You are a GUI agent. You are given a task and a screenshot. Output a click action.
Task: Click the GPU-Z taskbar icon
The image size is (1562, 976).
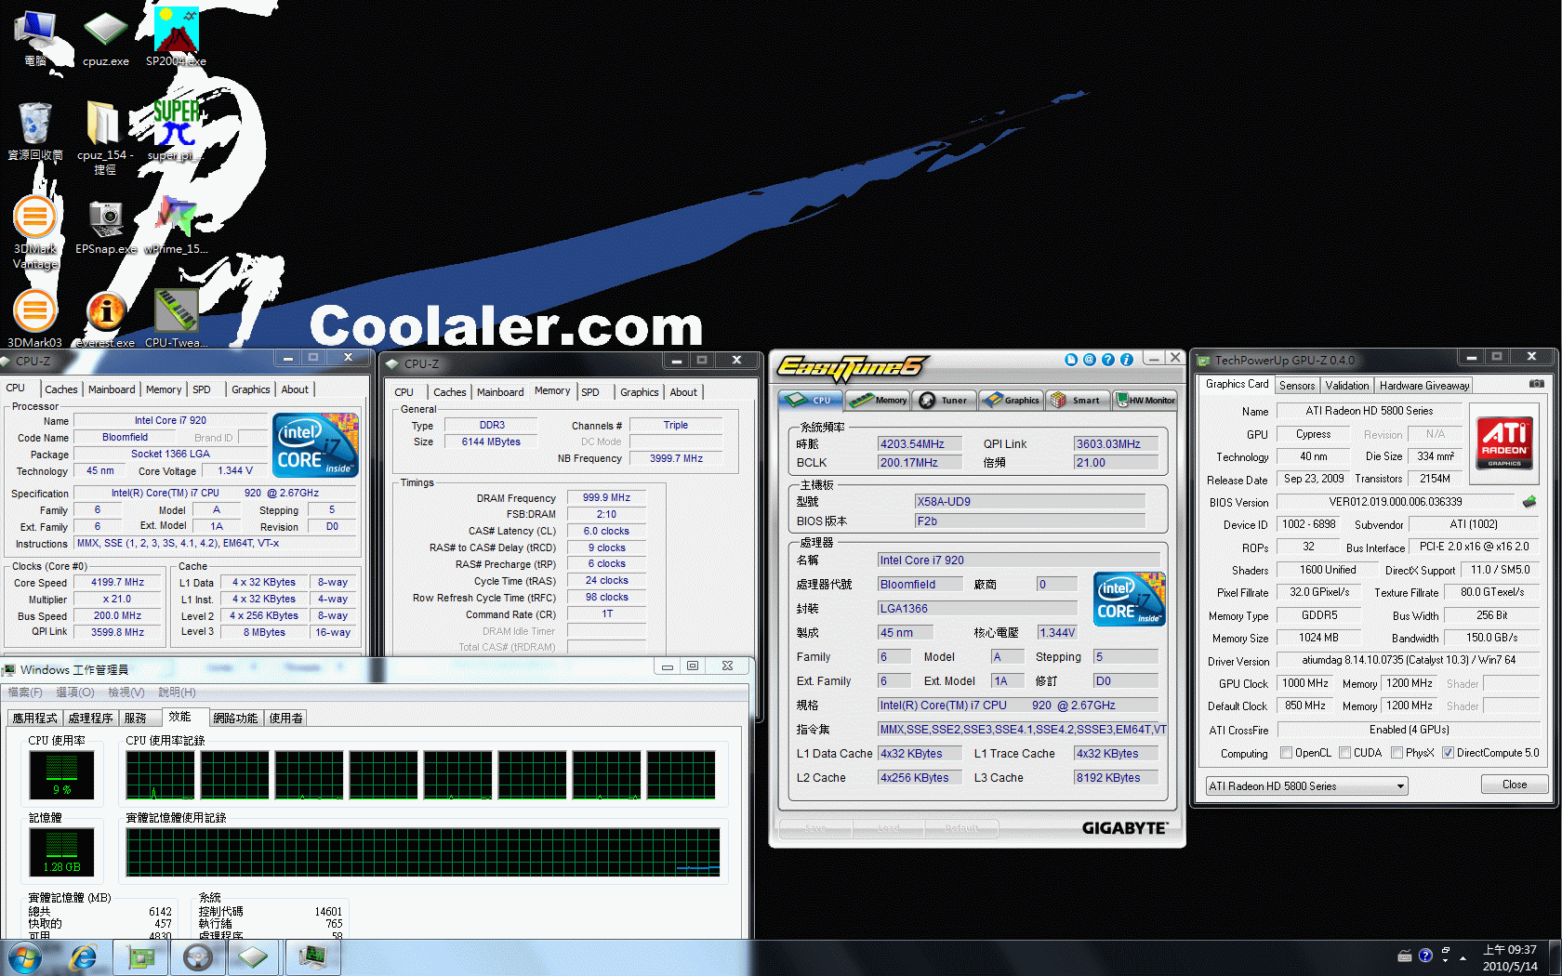(140, 957)
